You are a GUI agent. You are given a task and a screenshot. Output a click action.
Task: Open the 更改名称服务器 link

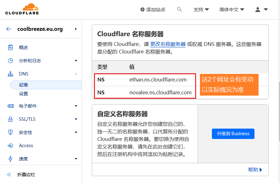click(x=168, y=44)
